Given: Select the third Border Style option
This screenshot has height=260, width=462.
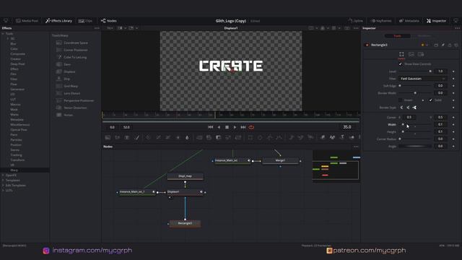Looking at the screenshot, I should pos(414,108).
